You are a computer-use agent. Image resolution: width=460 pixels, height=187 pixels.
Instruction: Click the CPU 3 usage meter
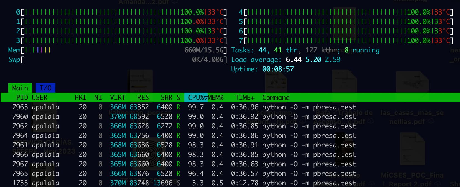(121, 41)
